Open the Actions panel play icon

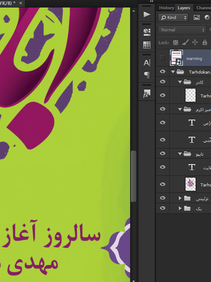(x=147, y=14)
